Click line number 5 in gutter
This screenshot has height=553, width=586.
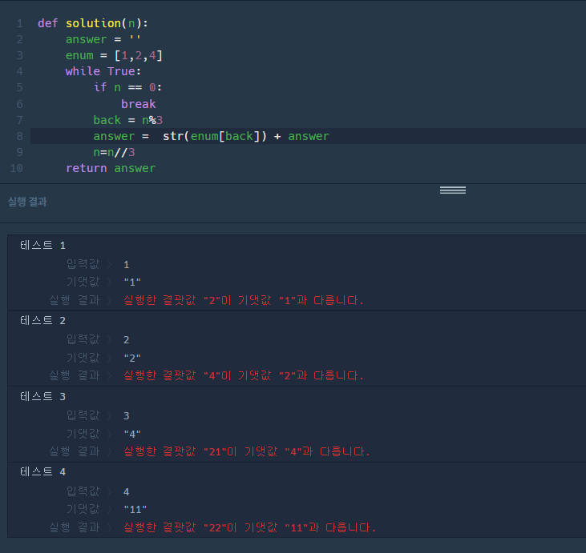click(20, 88)
